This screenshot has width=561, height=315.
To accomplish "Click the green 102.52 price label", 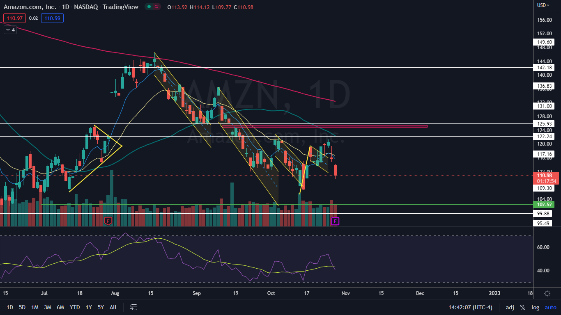I will [544, 204].
